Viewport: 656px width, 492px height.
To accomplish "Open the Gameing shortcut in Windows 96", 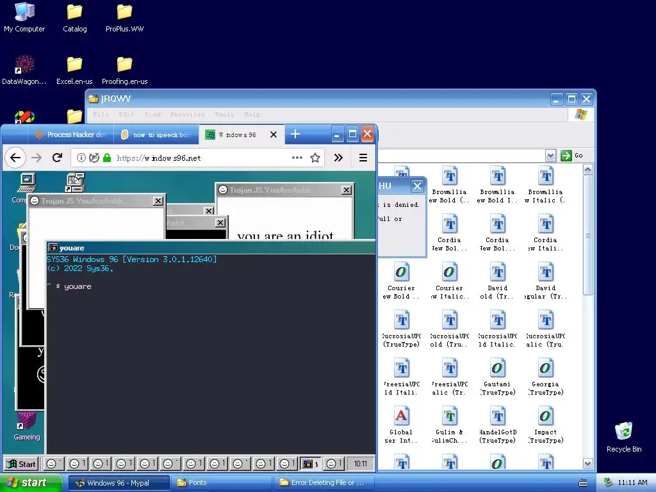I will tap(27, 426).
